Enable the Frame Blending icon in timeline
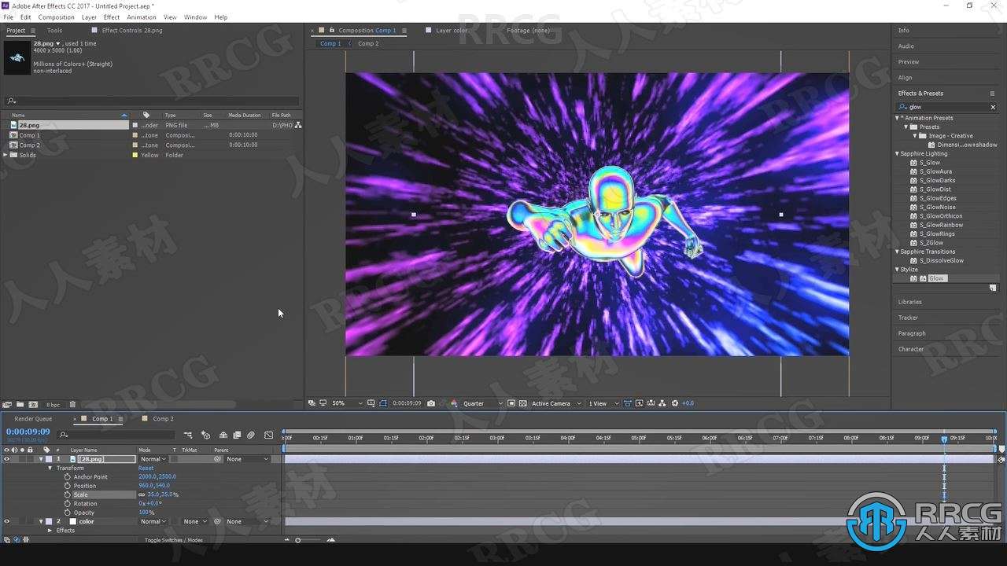The height and width of the screenshot is (566, 1007). pos(237,435)
